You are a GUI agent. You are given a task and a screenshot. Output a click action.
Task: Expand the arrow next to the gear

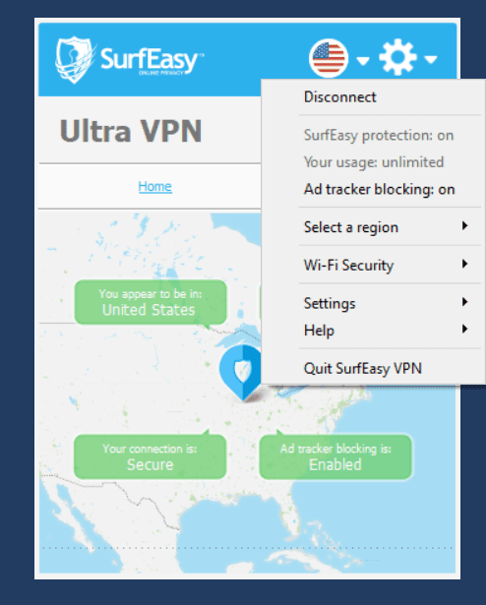431,59
